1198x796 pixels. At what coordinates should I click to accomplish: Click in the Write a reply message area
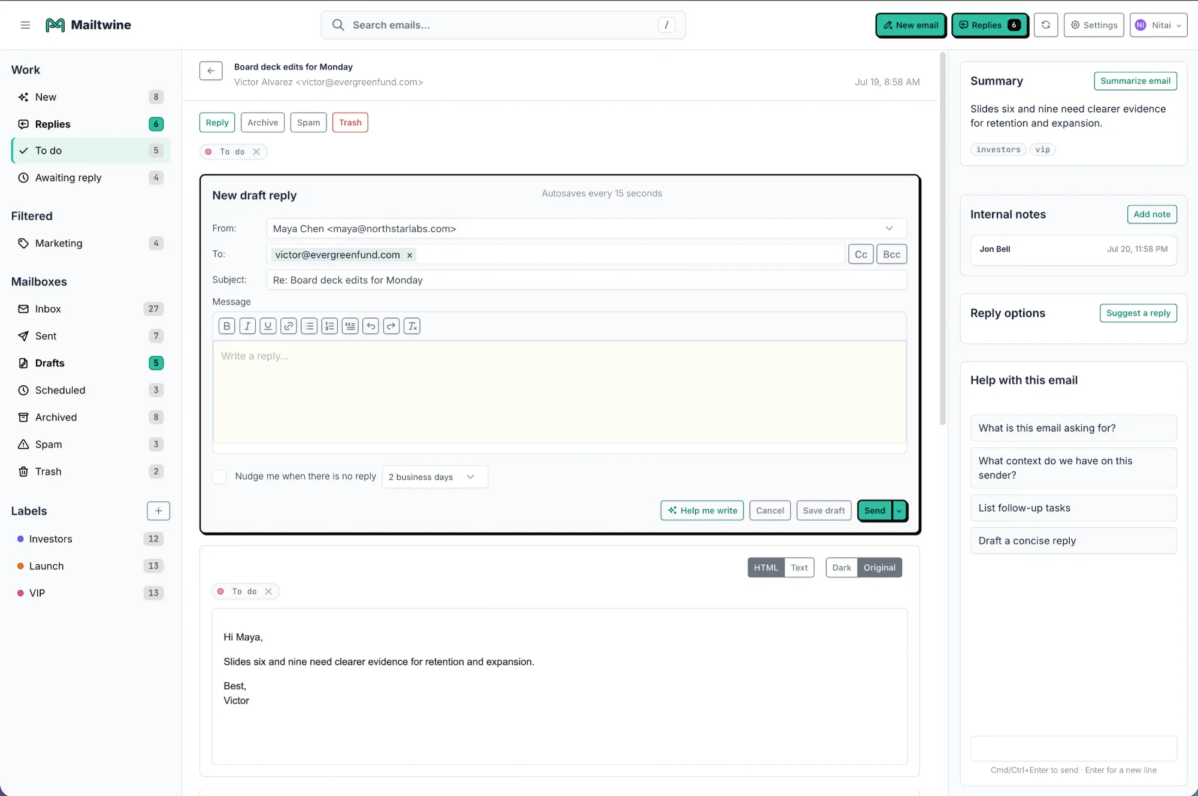tap(559, 392)
